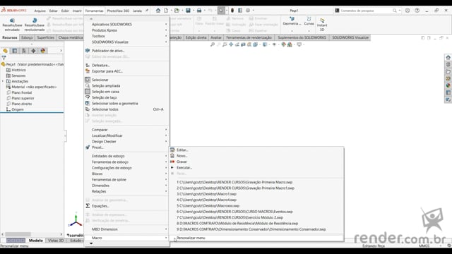Select DisplayManager appearance tab icon
Viewport: 452px width, 254px height.
pyautogui.click(x=43, y=51)
